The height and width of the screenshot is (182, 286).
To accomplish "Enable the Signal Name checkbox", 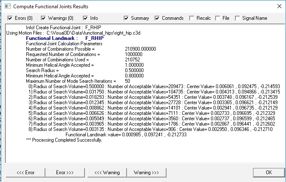I will [x=237, y=18].
